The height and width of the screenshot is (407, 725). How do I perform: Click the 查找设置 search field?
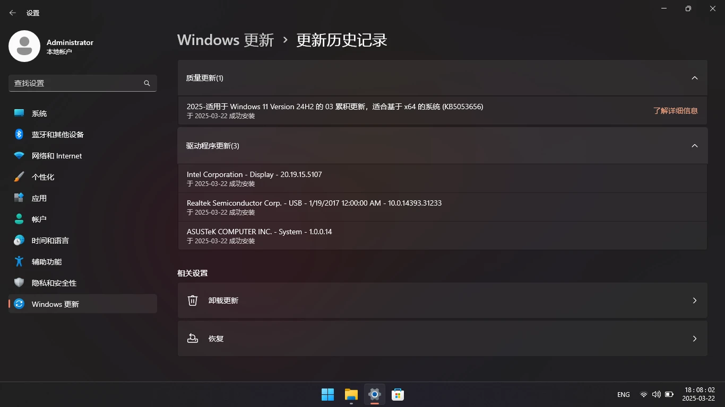[x=83, y=83]
